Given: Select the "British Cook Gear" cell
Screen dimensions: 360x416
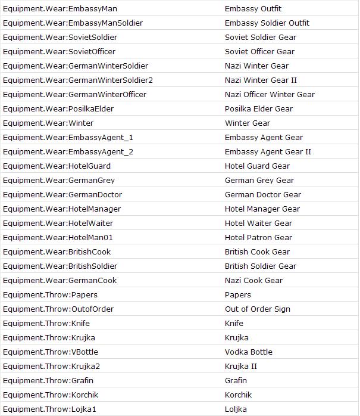Looking at the screenshot, I should click(x=257, y=252).
